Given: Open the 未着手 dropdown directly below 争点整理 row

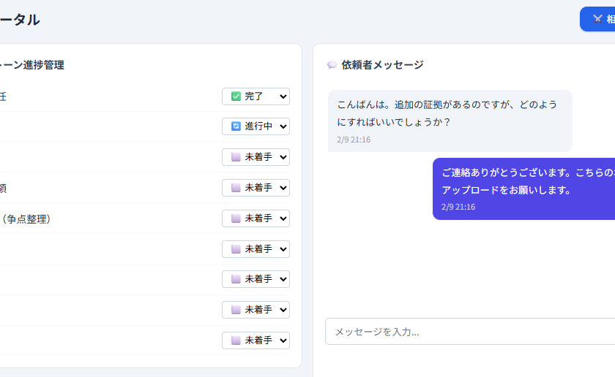Looking at the screenshot, I should [x=256, y=249].
